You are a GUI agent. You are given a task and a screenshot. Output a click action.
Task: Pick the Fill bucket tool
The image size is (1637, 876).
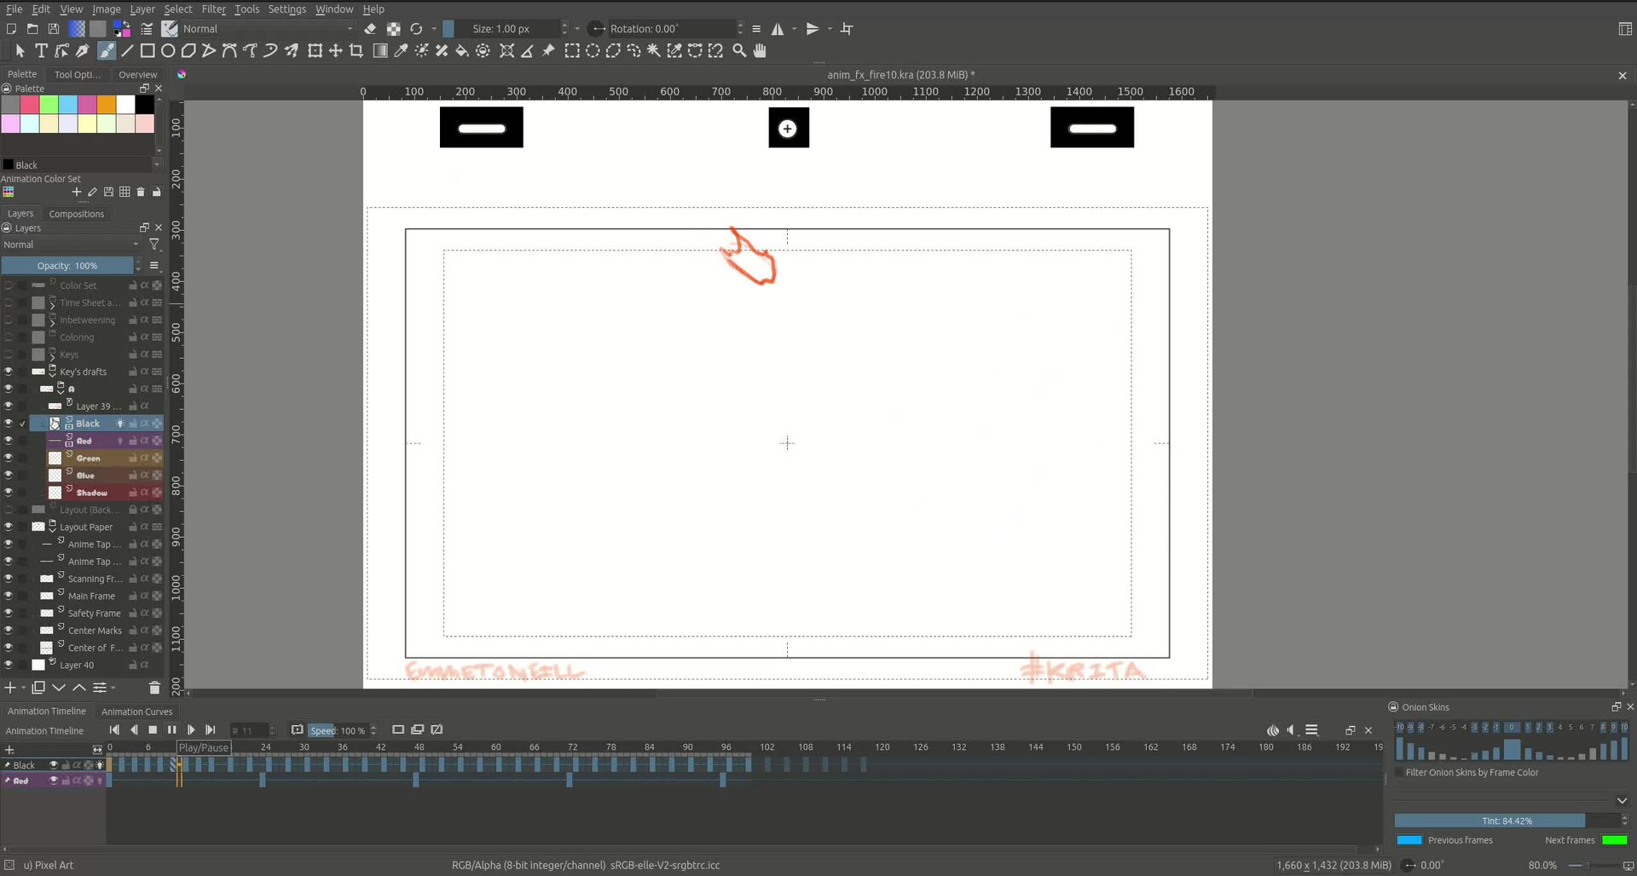pyautogui.click(x=462, y=51)
